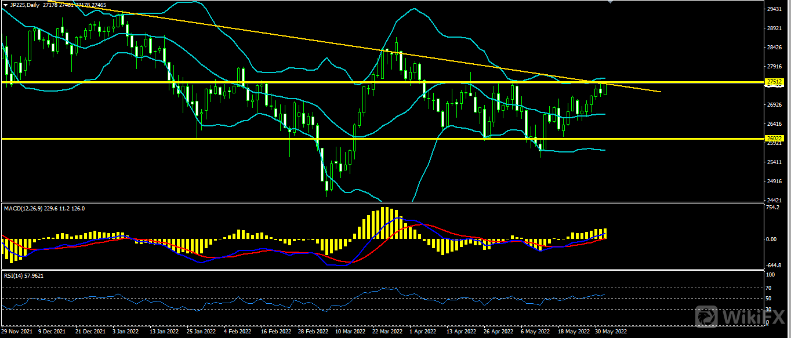
Task: Select the right end of the descending trendline
Action: 660,92
